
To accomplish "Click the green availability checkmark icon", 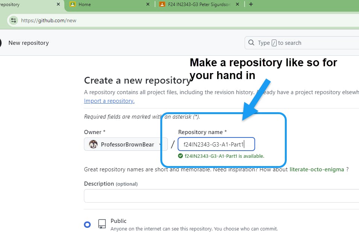I will pos(180,156).
